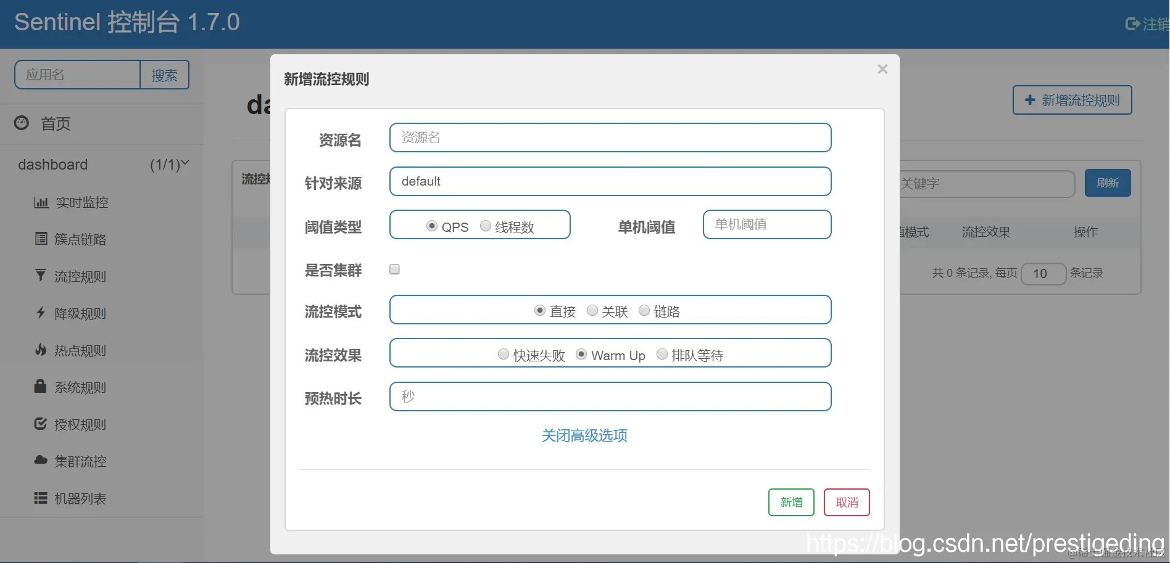Select the 关联 flow control mode
This screenshot has height=563, width=1170.
tap(592, 310)
